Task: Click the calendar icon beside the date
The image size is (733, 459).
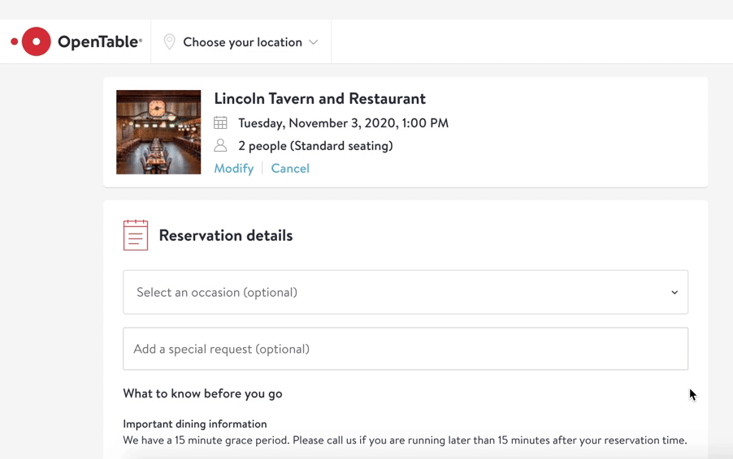Action: (220, 123)
